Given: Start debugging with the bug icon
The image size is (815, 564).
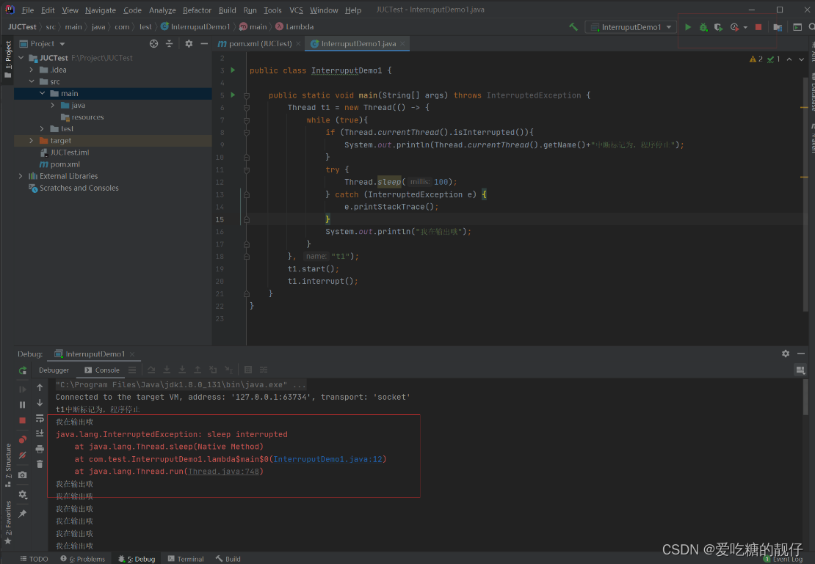Looking at the screenshot, I should [x=703, y=27].
